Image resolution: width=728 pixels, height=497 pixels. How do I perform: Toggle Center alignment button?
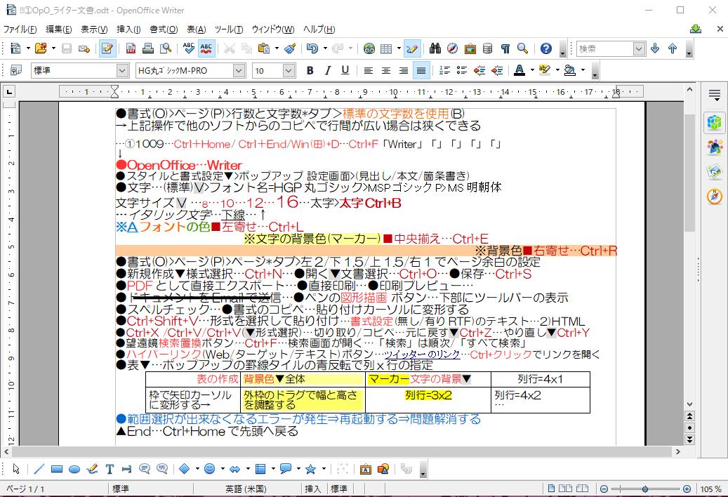(386, 70)
